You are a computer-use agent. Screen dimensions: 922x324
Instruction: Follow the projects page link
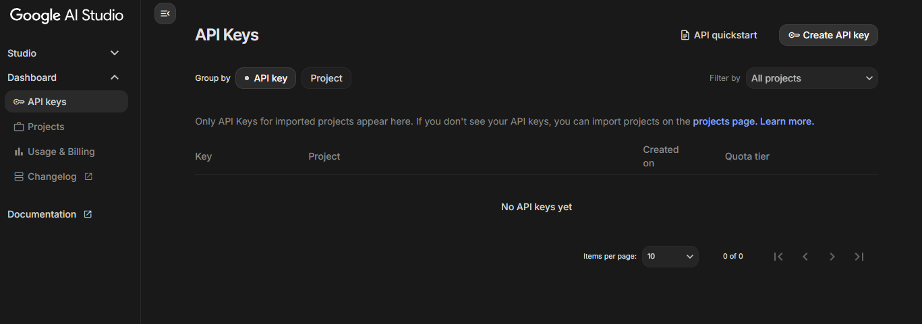(724, 122)
